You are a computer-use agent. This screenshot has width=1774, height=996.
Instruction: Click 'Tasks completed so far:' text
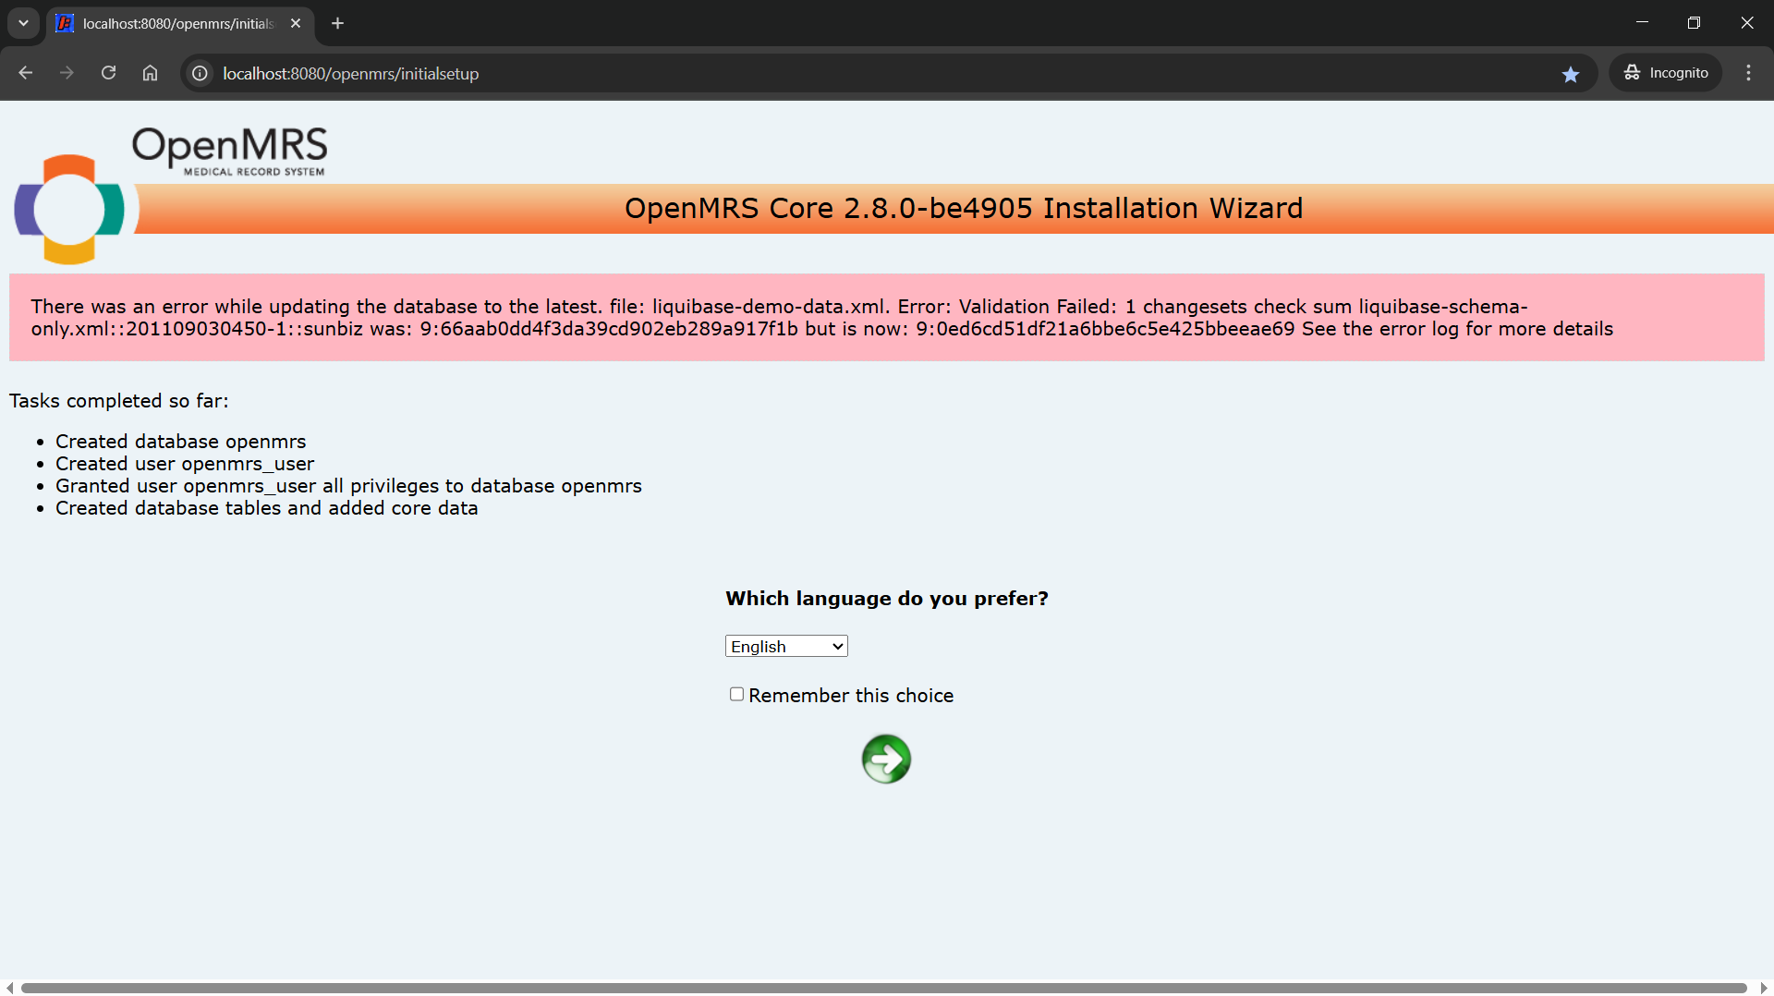pos(119,401)
